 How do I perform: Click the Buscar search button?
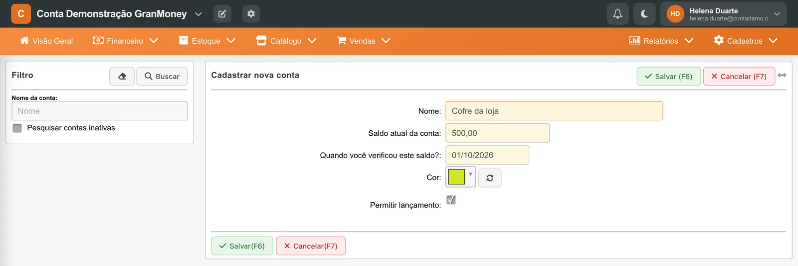[x=162, y=76]
